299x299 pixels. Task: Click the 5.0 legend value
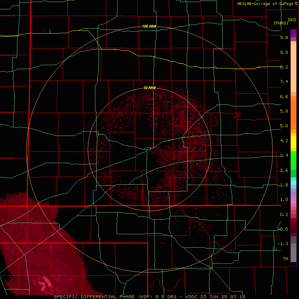[x=284, y=126]
